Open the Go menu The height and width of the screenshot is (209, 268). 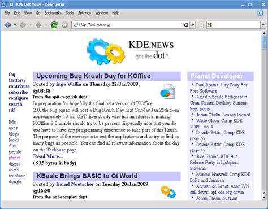point(38,13)
